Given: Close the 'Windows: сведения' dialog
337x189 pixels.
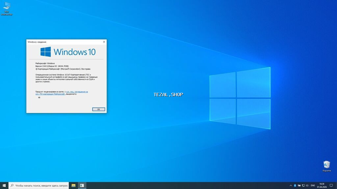Looking at the screenshot, I should [104, 42].
